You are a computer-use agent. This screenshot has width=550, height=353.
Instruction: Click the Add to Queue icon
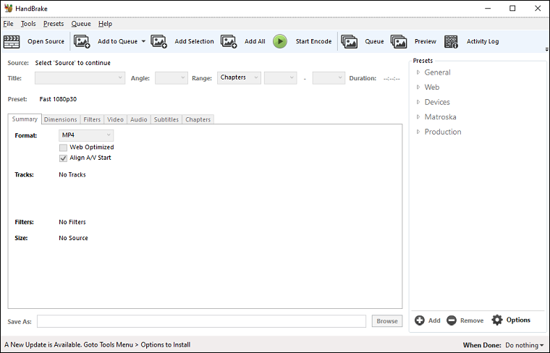pos(82,41)
